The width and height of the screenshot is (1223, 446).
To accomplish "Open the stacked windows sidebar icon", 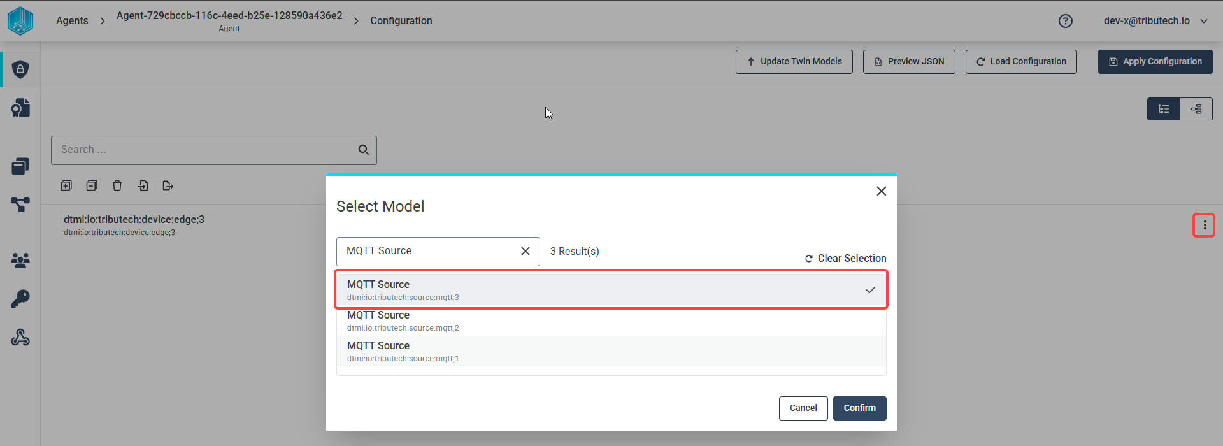I will 20,166.
